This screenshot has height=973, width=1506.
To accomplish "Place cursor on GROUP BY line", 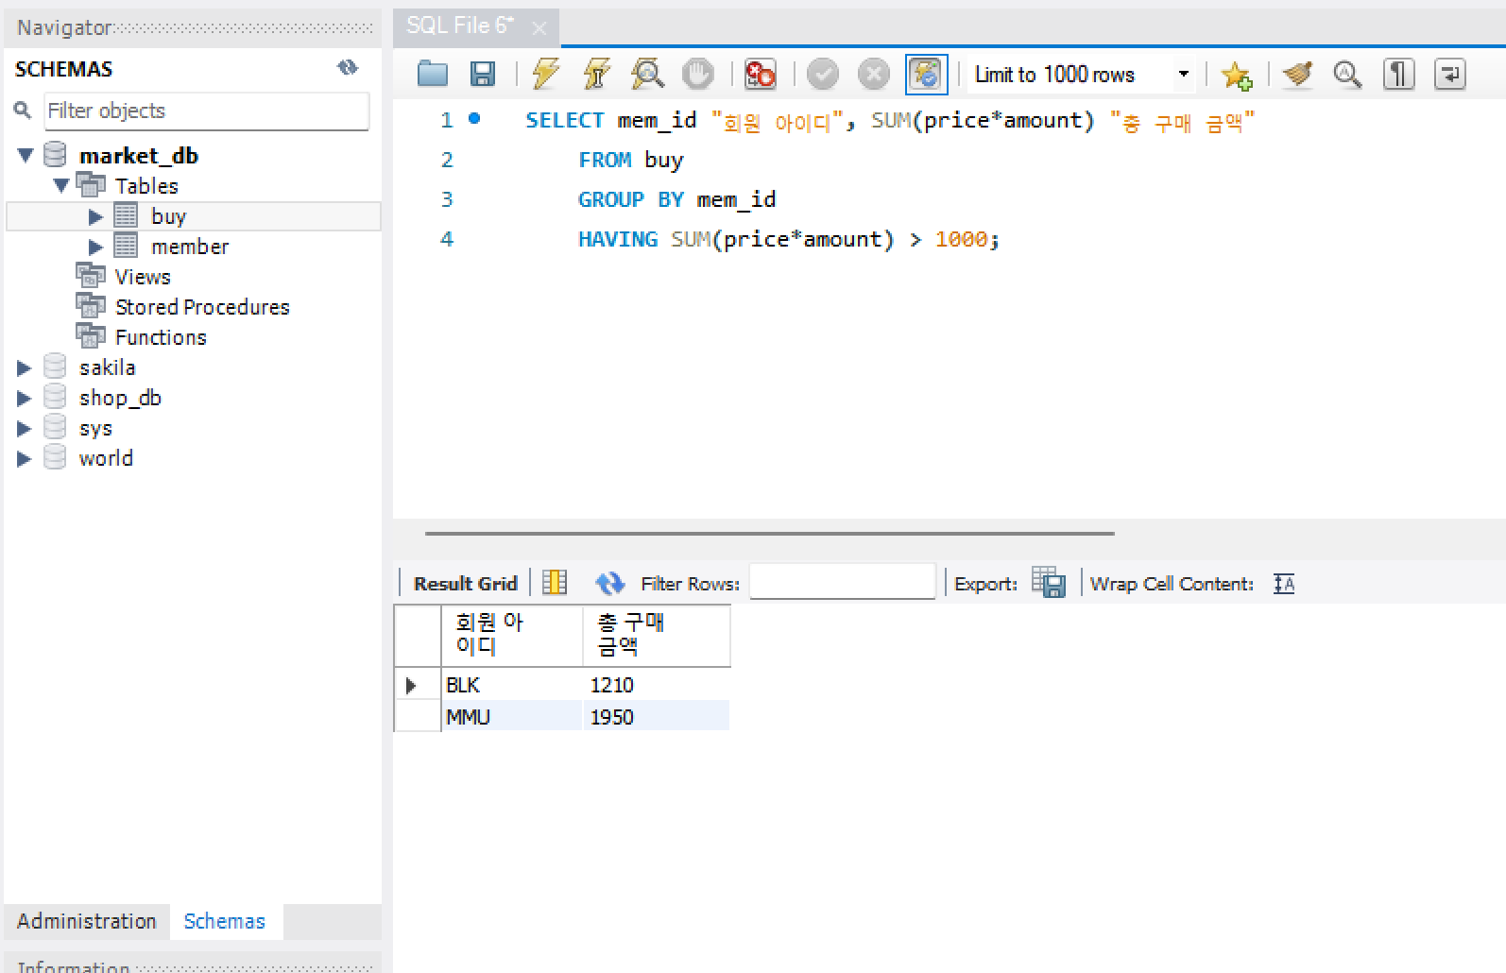I will coord(676,199).
